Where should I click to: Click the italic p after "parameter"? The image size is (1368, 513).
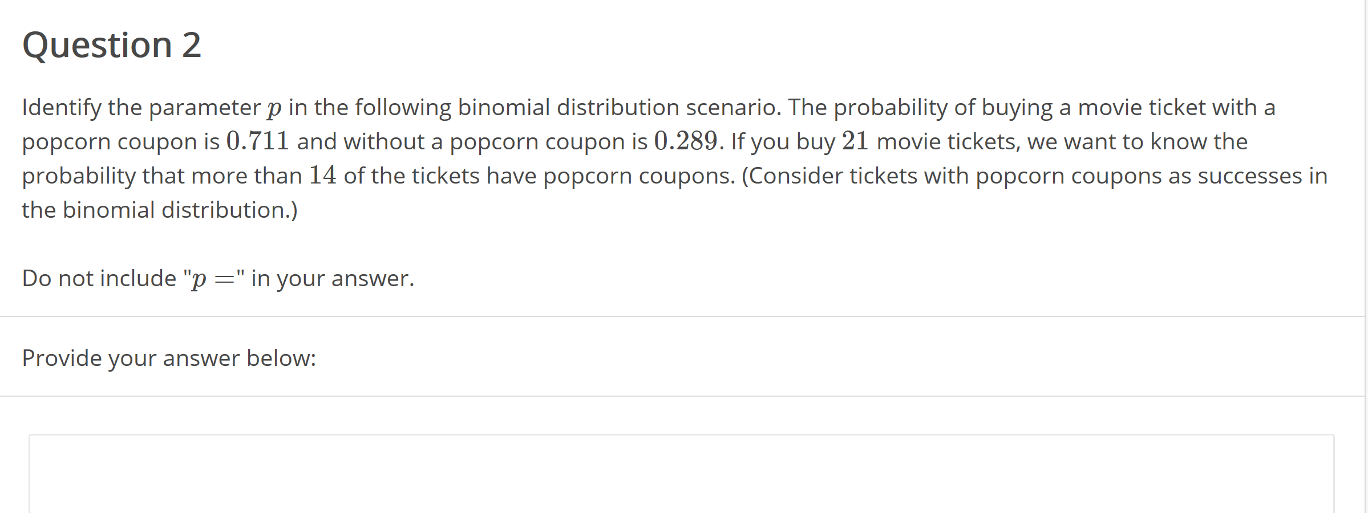pyautogui.click(x=274, y=108)
